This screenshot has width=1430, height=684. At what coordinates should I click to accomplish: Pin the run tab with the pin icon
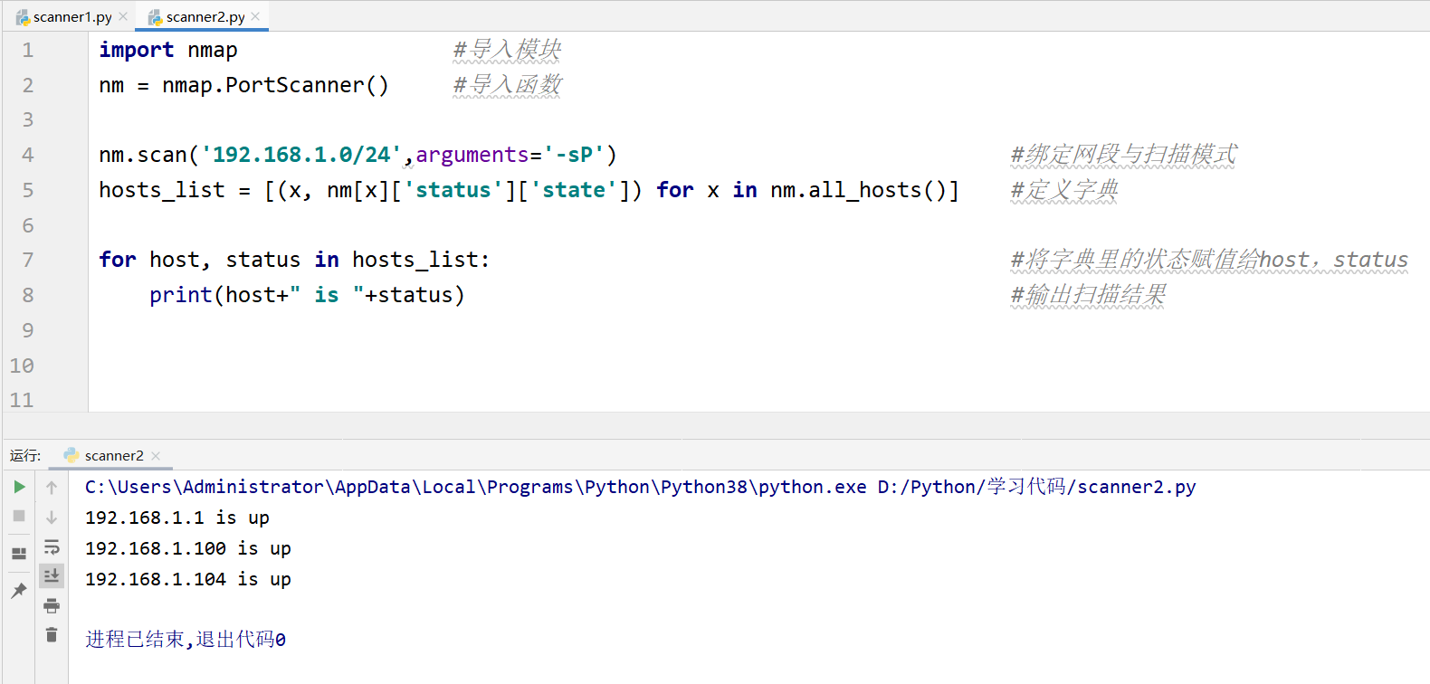[x=19, y=591]
